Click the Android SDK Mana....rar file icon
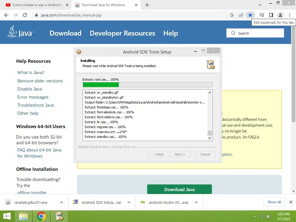The image size is (296, 222). tap(75, 202)
